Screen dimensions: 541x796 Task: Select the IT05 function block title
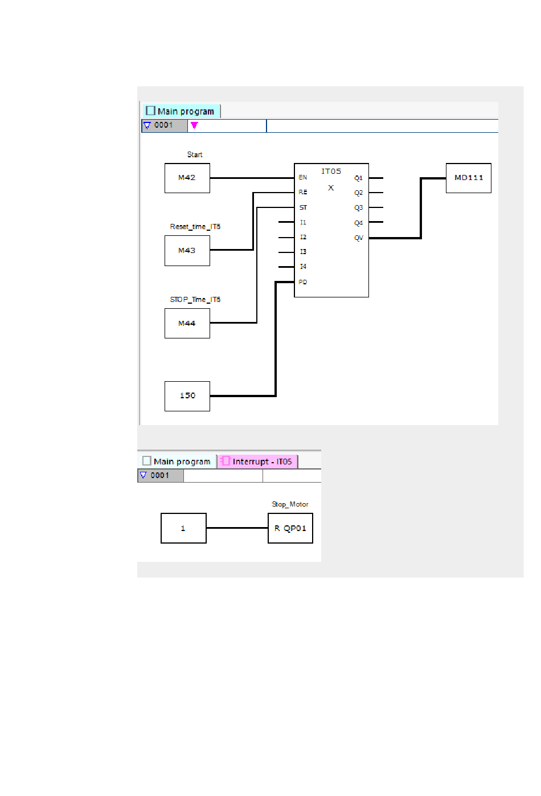click(x=331, y=172)
